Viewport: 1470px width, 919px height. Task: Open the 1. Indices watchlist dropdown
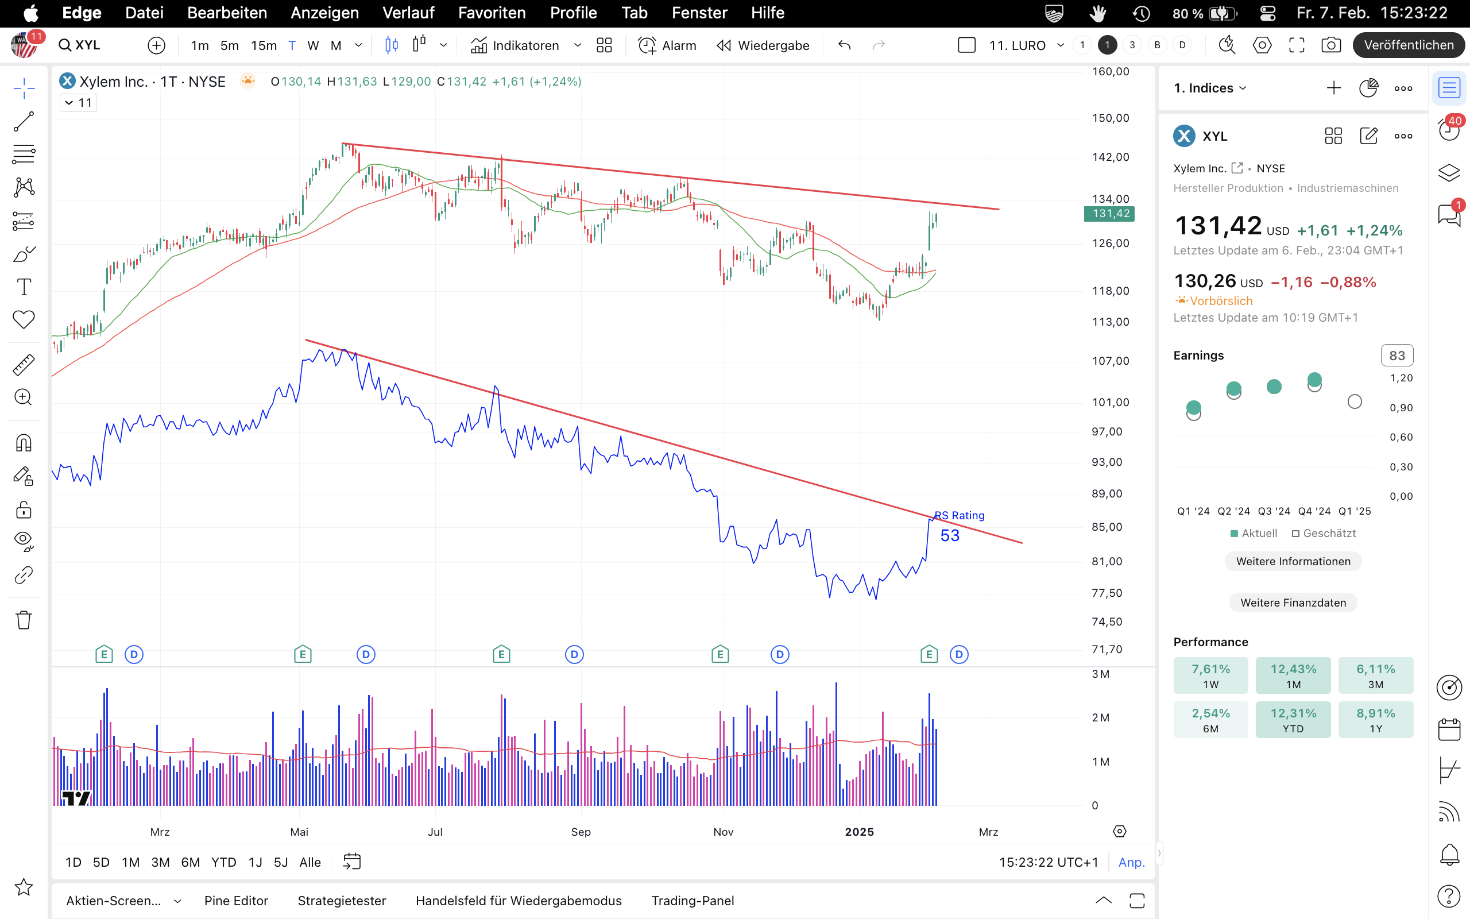1210,88
